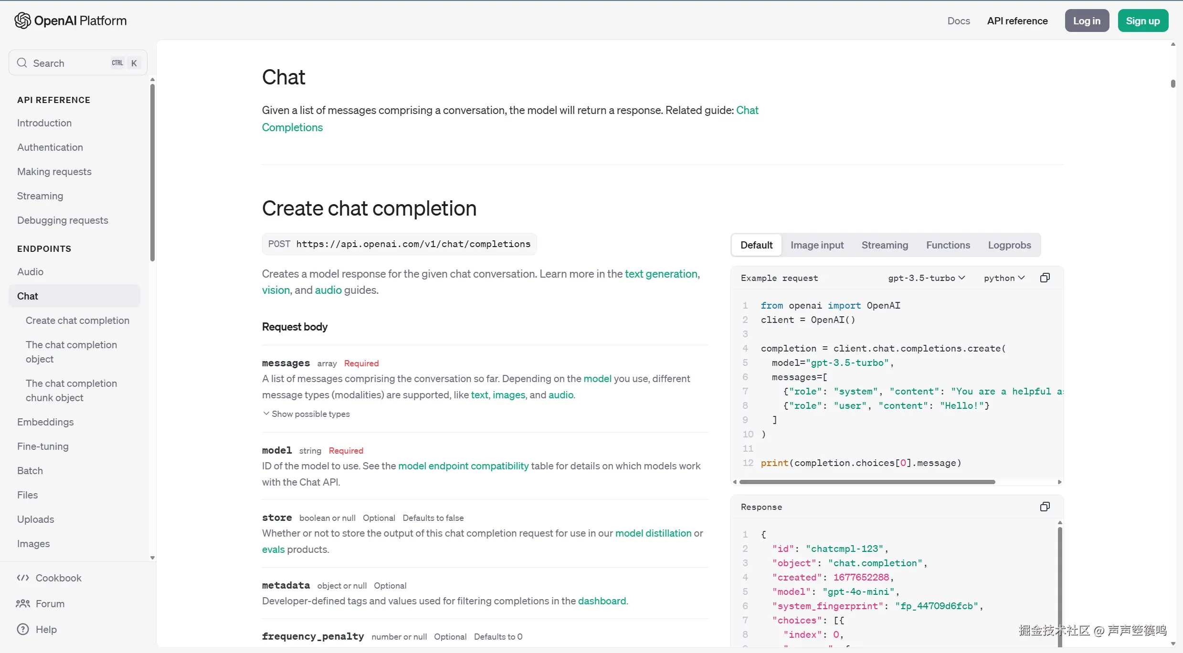The height and width of the screenshot is (653, 1183).
Task: Click the OpenAI logo icon
Action: point(22,21)
